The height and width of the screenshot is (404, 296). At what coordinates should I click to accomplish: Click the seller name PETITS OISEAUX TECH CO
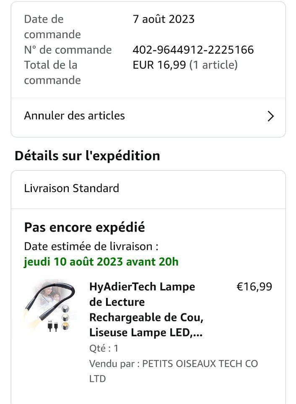200,364
